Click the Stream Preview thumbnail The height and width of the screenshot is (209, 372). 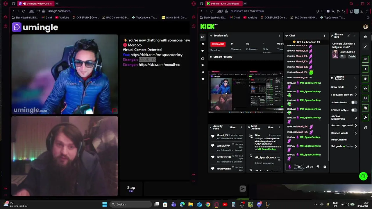click(246, 91)
